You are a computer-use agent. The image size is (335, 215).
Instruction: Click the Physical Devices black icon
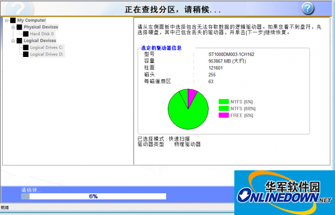(x=19, y=27)
